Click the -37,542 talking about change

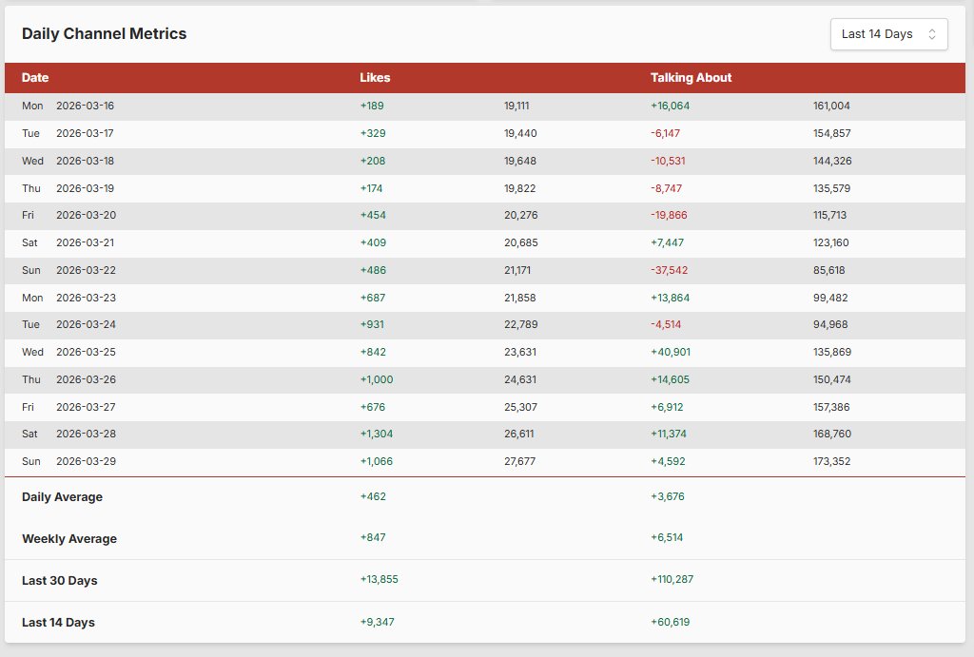(x=669, y=270)
